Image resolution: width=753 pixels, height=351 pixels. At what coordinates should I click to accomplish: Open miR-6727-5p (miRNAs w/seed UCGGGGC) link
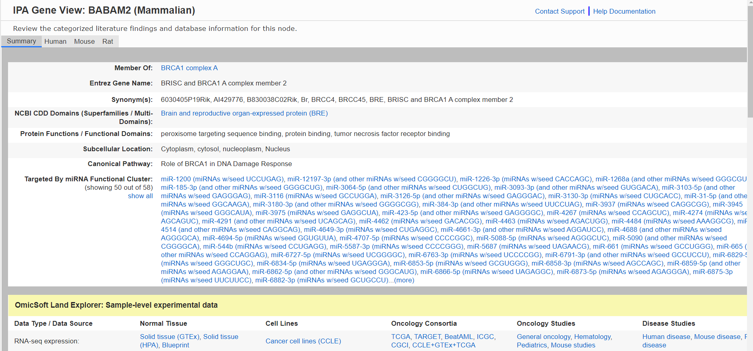click(337, 255)
